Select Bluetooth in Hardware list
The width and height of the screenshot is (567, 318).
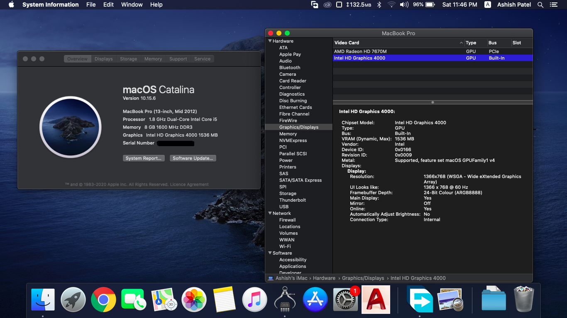(x=290, y=67)
